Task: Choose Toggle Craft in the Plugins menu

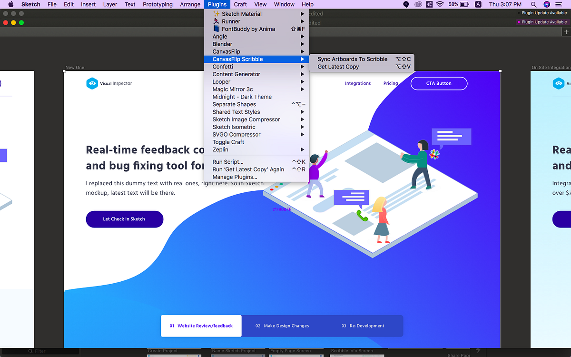Action: click(256, 142)
